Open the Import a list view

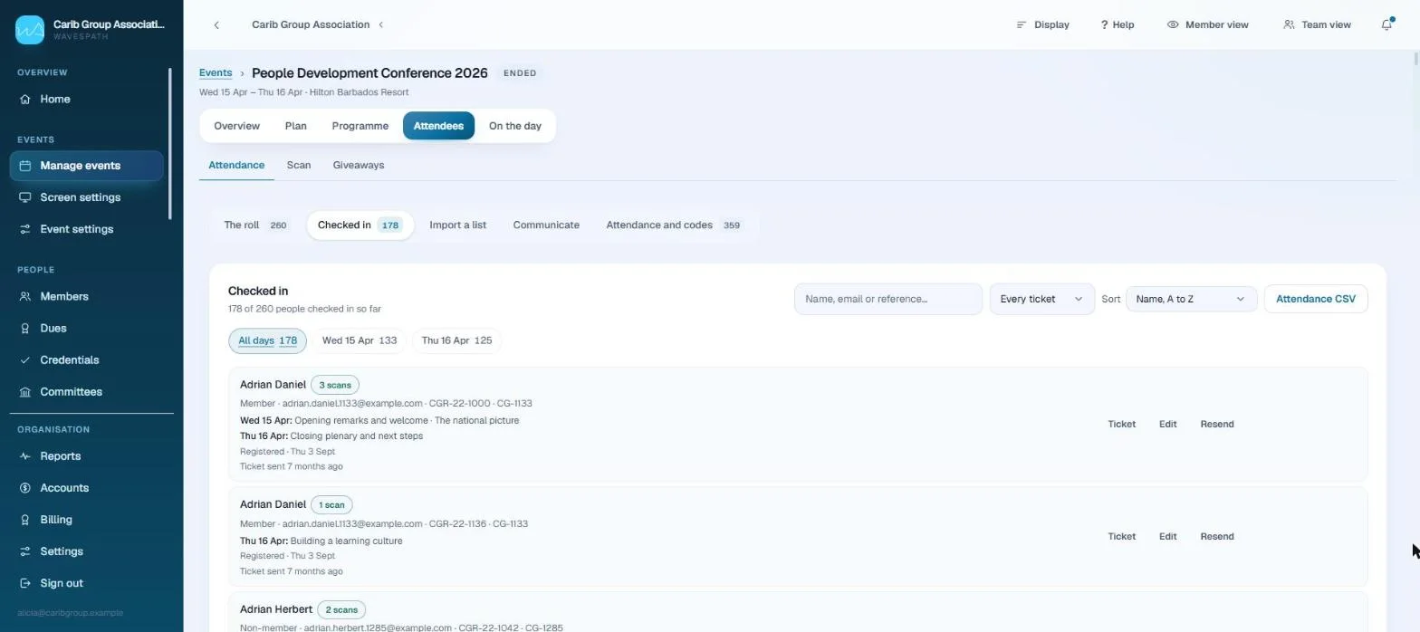coord(457,225)
